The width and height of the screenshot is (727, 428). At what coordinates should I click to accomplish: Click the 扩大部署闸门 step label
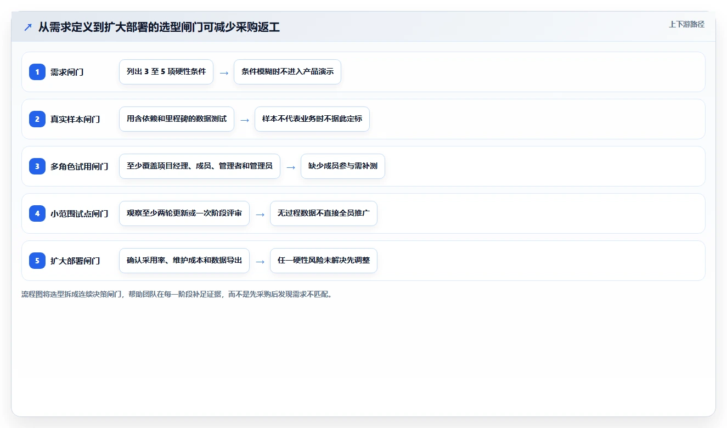click(x=75, y=261)
